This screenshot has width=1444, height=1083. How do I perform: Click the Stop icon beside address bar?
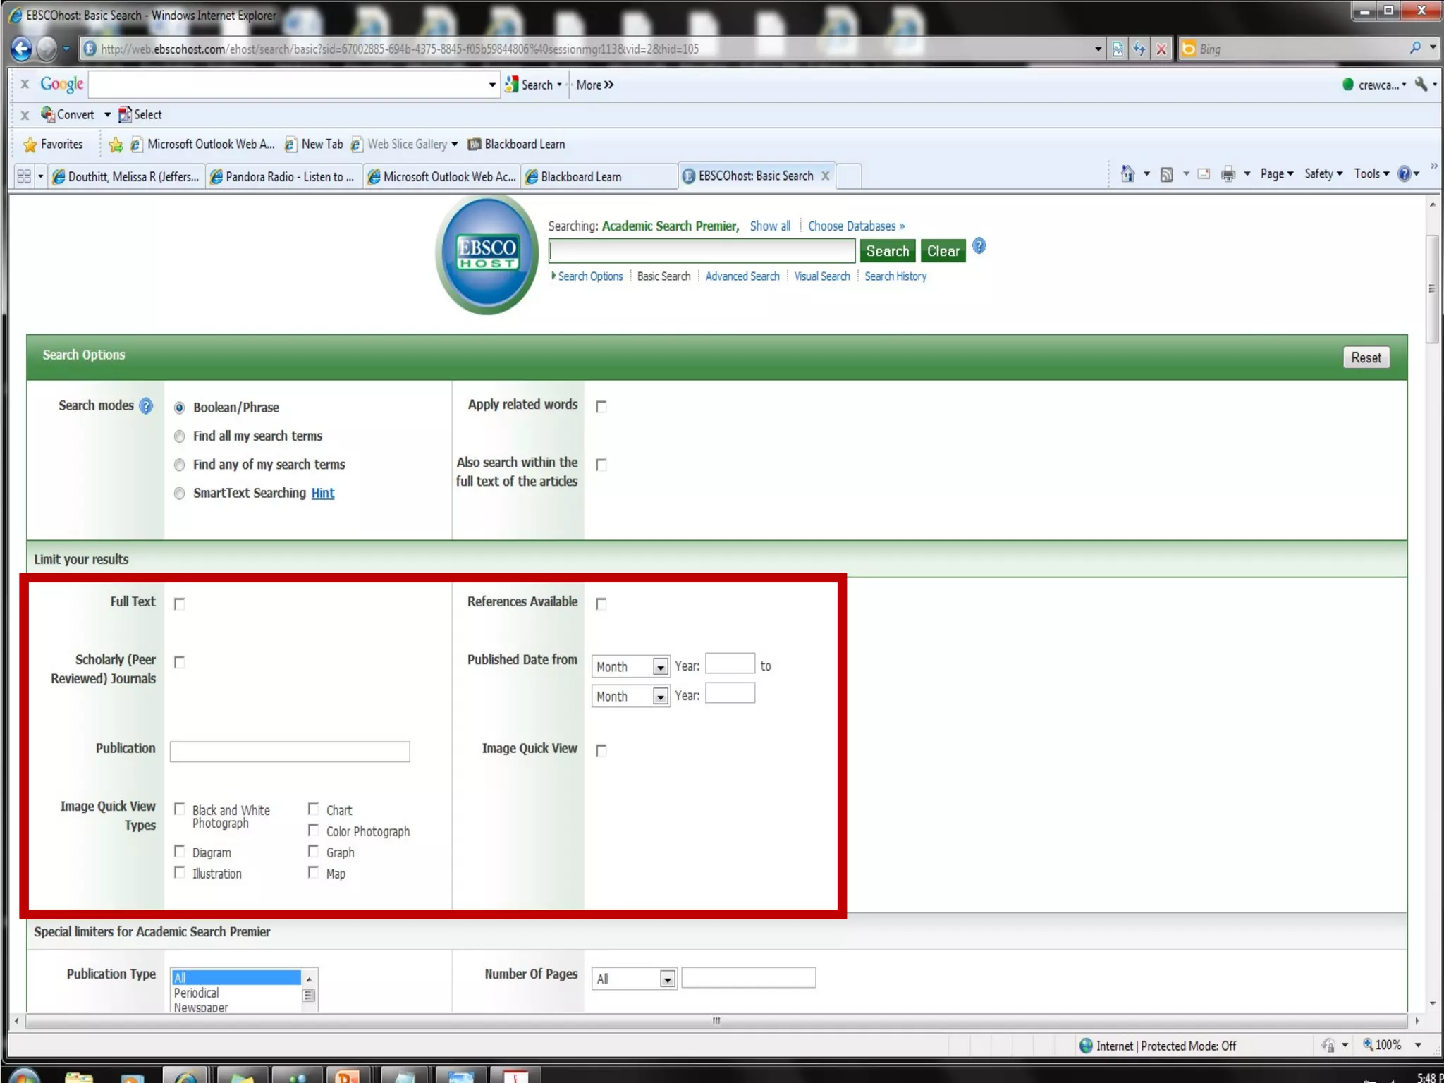pyautogui.click(x=1161, y=49)
